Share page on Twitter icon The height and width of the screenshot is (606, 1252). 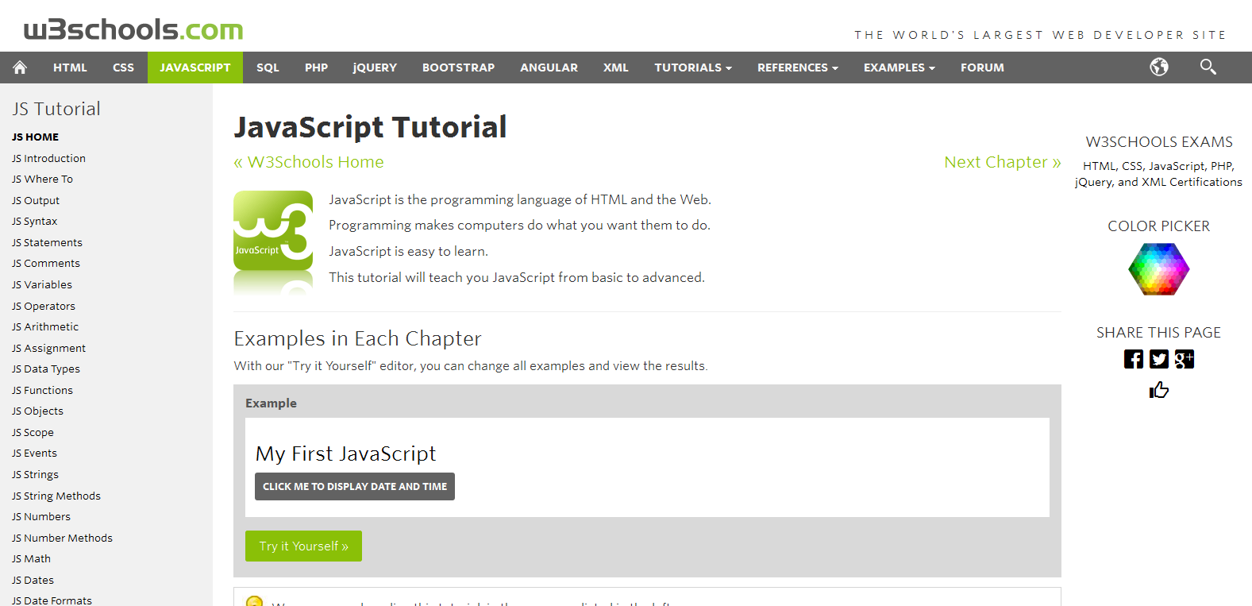1159,359
